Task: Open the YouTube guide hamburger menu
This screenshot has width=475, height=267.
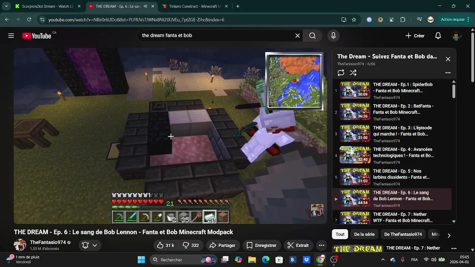Action: (x=11, y=36)
